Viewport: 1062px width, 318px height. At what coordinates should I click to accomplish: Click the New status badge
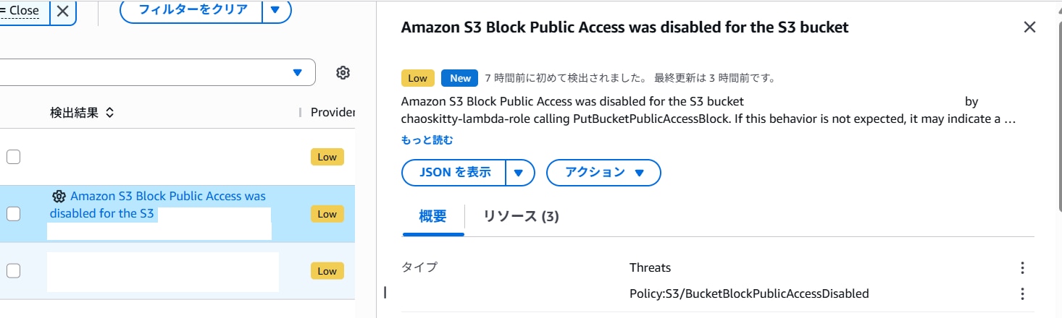[x=460, y=78]
